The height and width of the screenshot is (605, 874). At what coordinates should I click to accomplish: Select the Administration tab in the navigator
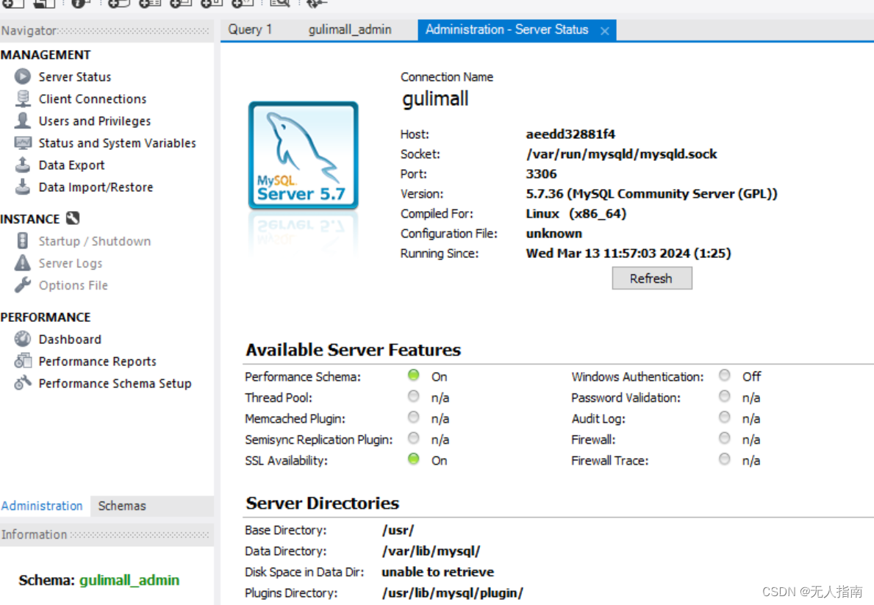(x=42, y=506)
